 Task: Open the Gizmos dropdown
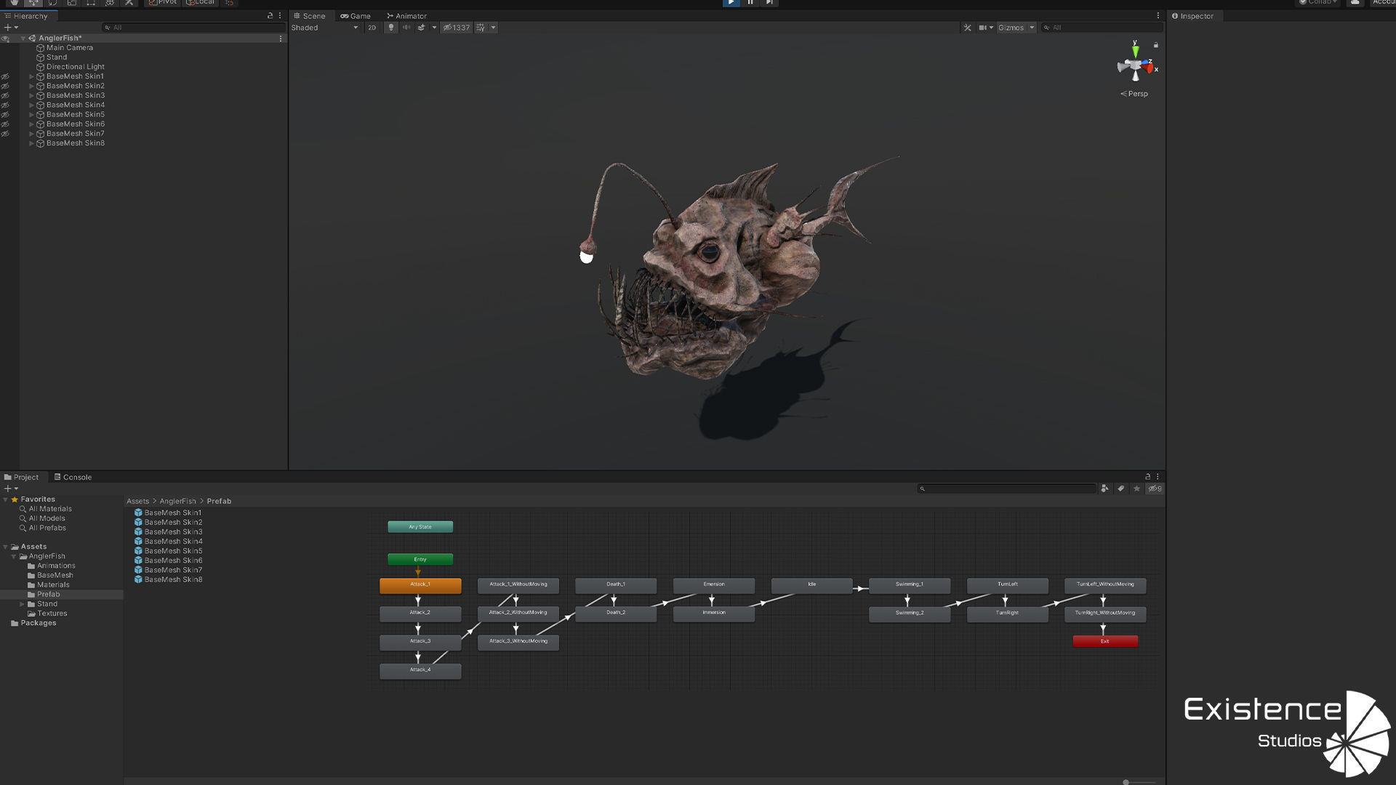1016,28
